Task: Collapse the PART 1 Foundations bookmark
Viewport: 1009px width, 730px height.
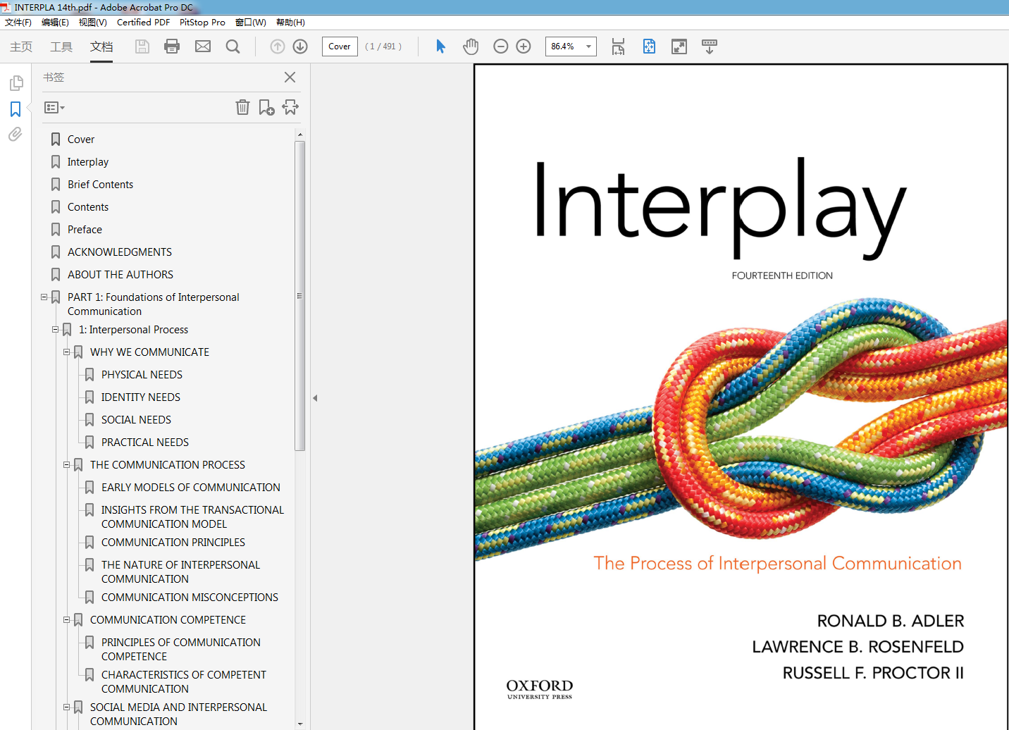Action: [44, 297]
